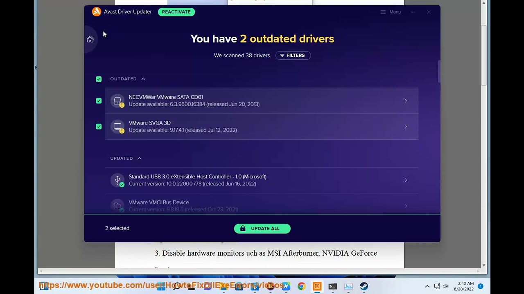The height and width of the screenshot is (294, 524).
Task: Collapse the UPDATED section
Action: click(140, 158)
